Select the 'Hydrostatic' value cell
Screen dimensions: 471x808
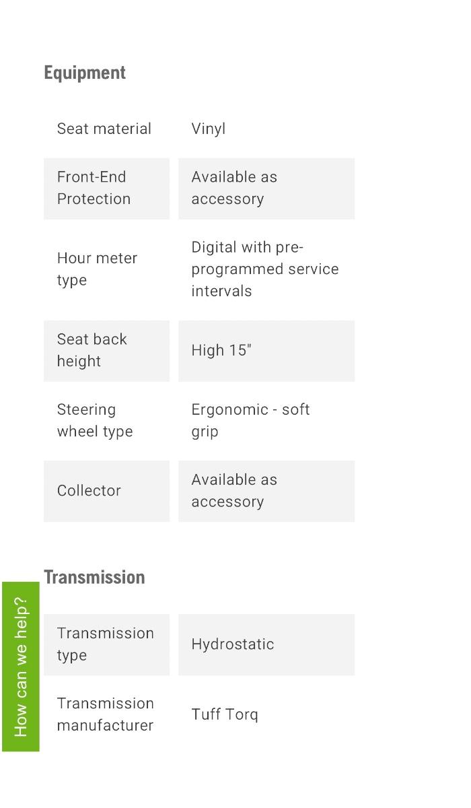(x=266, y=644)
